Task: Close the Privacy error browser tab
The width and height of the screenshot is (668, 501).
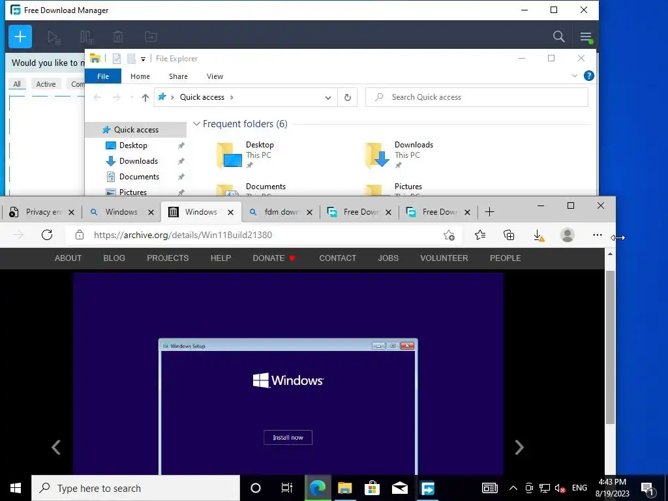Action: pyautogui.click(x=72, y=212)
